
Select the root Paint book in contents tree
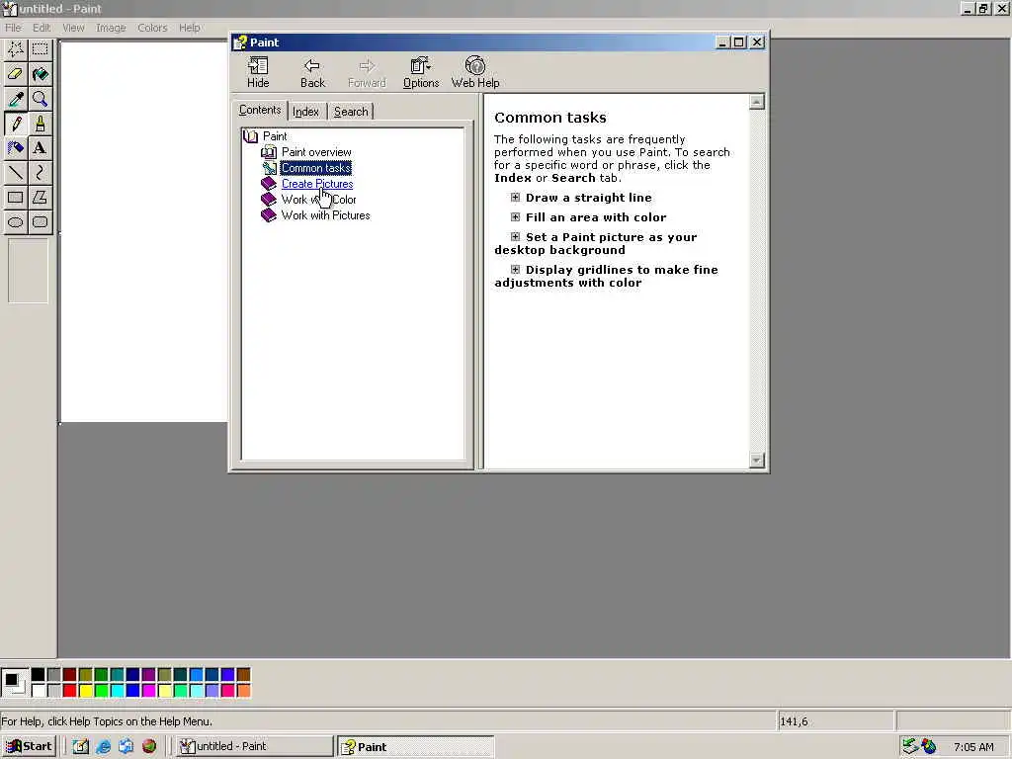point(275,136)
